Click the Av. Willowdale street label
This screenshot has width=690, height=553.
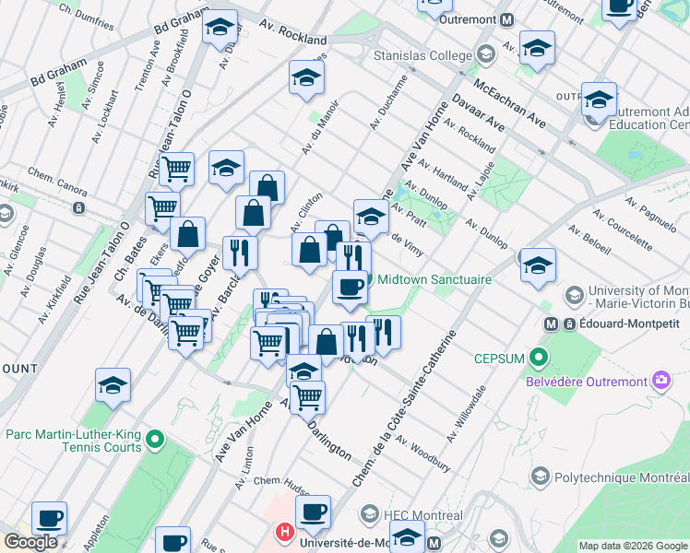467,414
